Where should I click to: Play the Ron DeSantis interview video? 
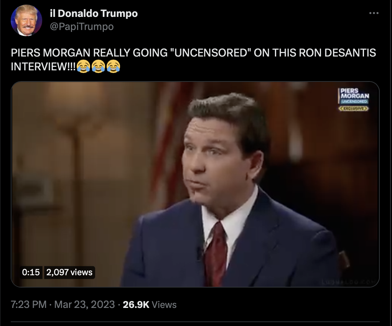pyautogui.click(x=195, y=184)
